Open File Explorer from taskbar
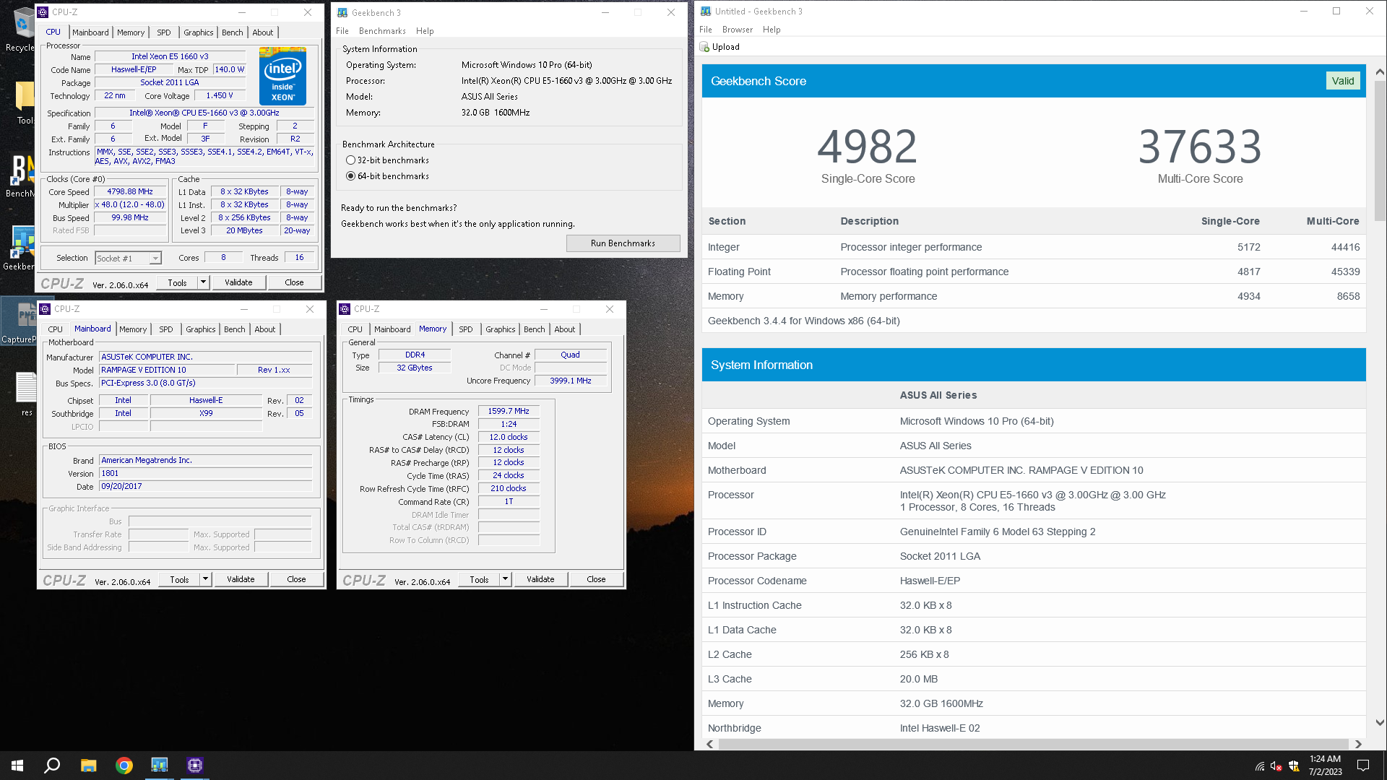Image resolution: width=1387 pixels, height=780 pixels. pyautogui.click(x=88, y=766)
